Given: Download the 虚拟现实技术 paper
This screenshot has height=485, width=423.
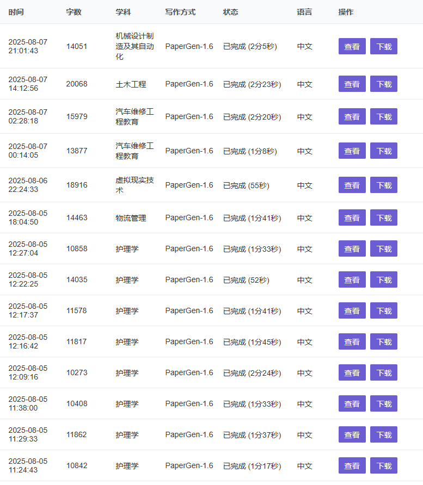Looking at the screenshot, I should [384, 185].
